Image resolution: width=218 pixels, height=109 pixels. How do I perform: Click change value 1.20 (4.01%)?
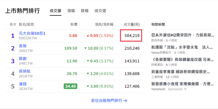[x=100, y=74]
